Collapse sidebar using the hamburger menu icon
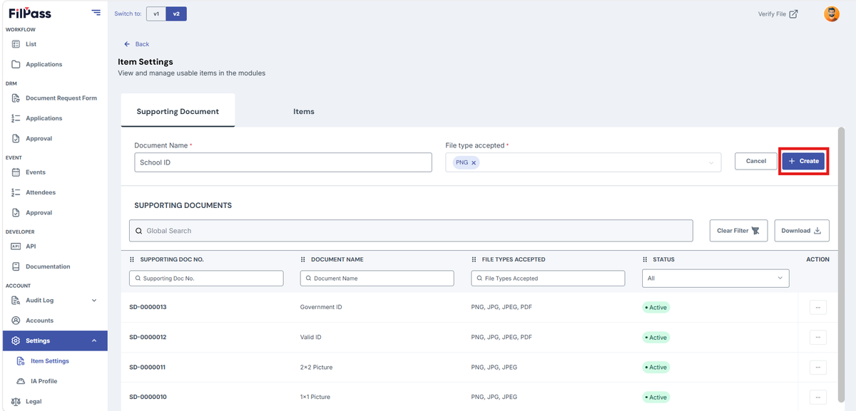 click(96, 13)
